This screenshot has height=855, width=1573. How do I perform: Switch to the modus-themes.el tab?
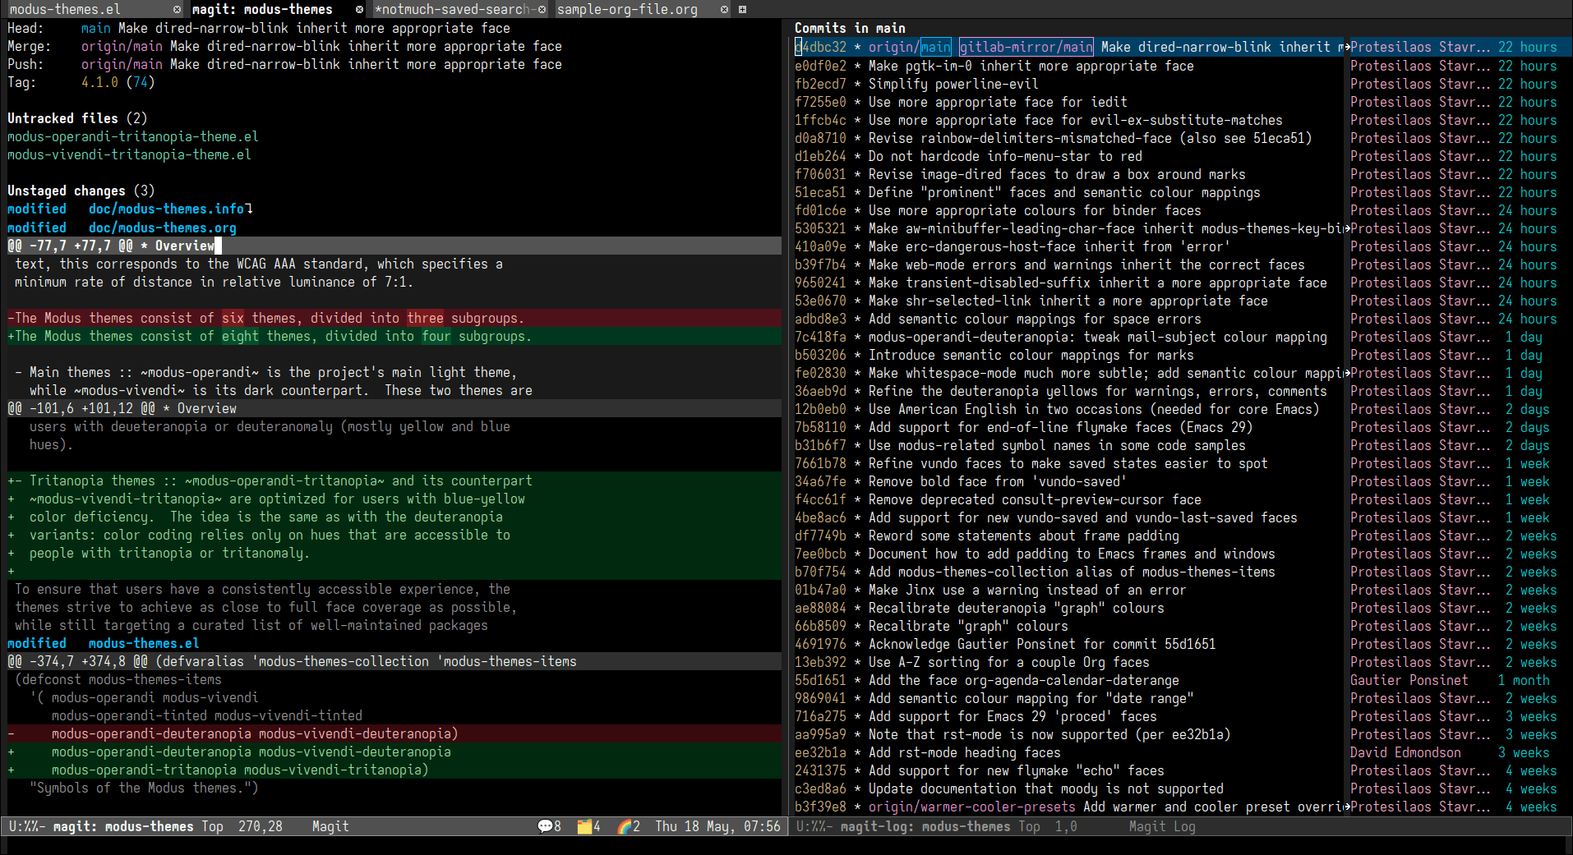(x=65, y=10)
